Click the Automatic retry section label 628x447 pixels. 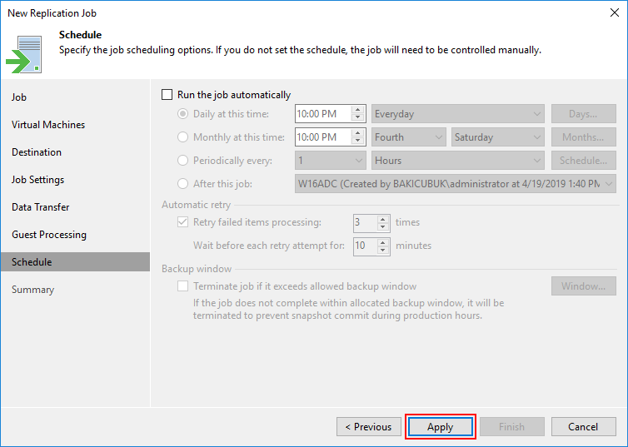(x=197, y=205)
